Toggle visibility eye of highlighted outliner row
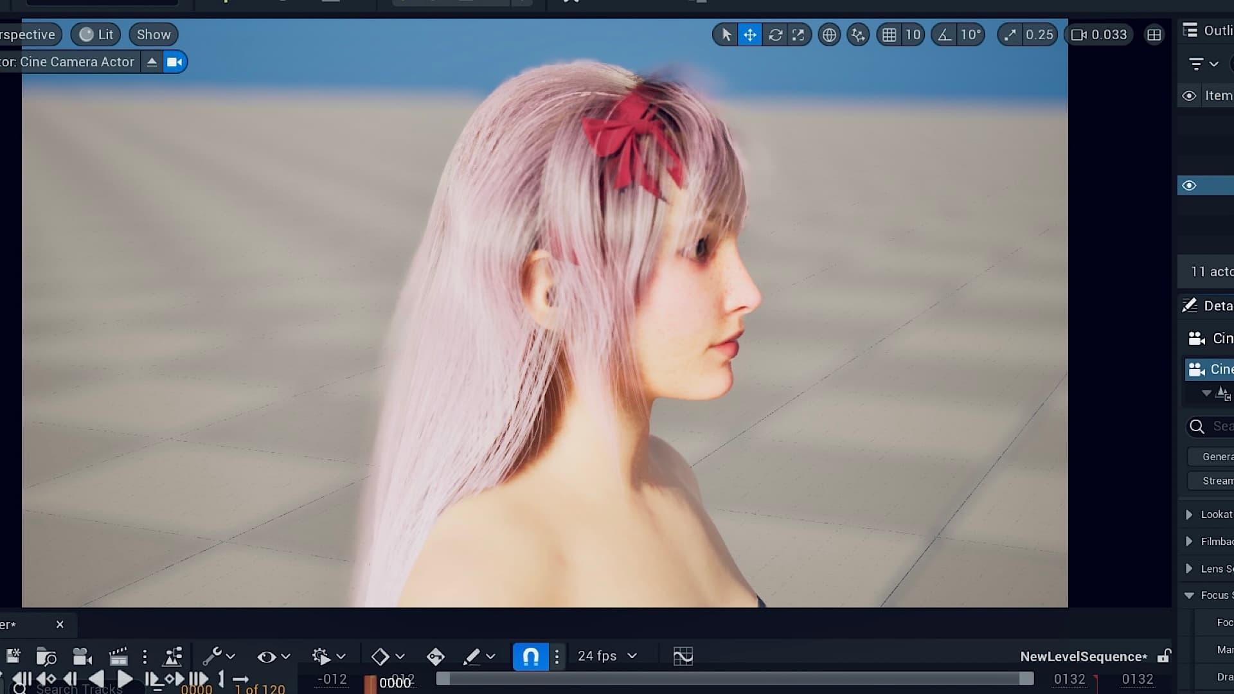This screenshot has width=1234, height=694. [x=1189, y=186]
